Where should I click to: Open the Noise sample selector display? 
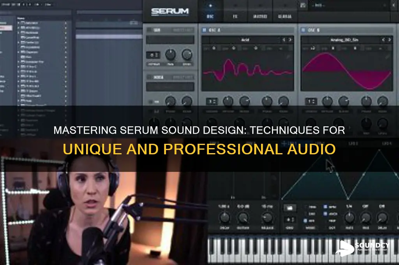[170, 87]
